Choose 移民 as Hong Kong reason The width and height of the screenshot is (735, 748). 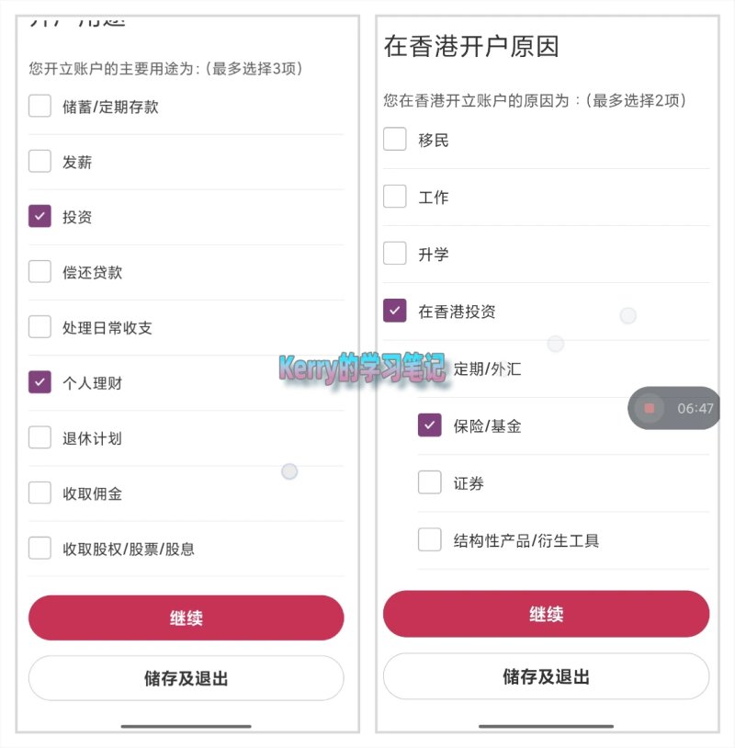coord(394,139)
